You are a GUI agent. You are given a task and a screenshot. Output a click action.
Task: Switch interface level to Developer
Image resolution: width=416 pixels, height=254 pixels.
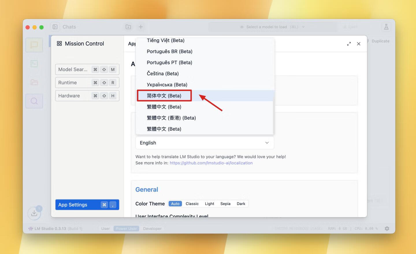click(x=152, y=228)
